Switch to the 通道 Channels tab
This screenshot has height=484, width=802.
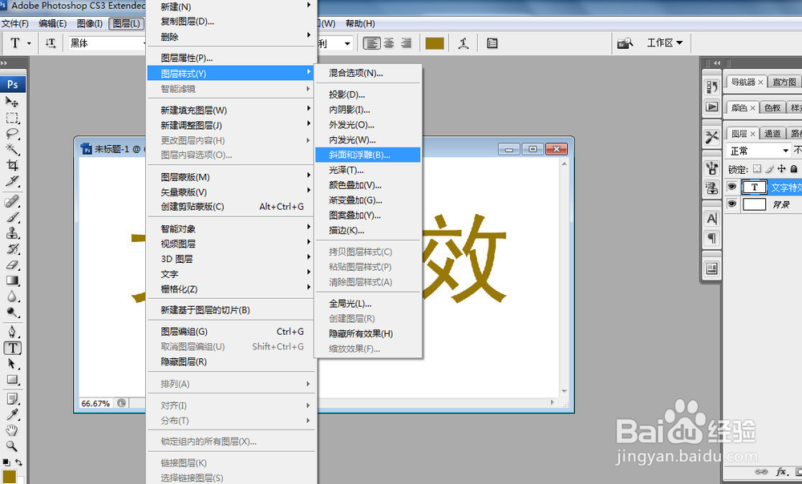click(x=772, y=133)
